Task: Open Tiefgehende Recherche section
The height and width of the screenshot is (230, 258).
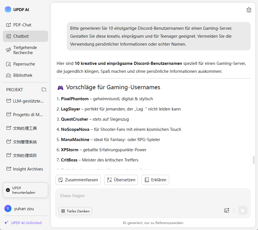Action: pos(25,50)
